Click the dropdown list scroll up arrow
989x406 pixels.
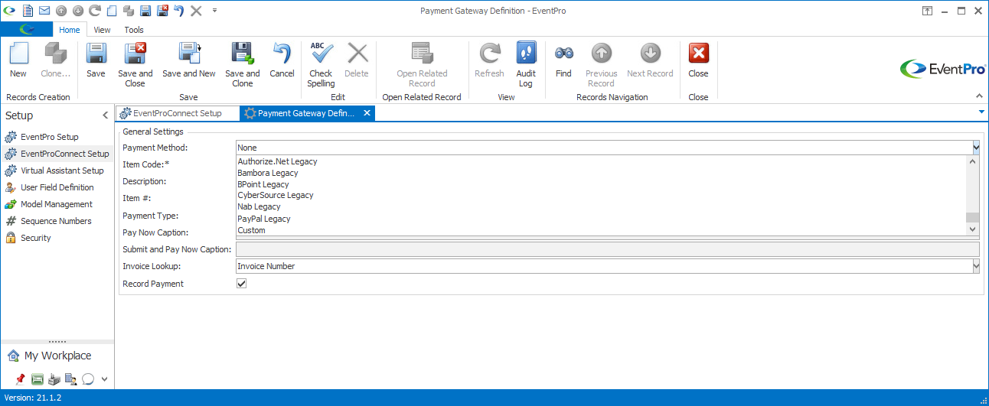[973, 161]
